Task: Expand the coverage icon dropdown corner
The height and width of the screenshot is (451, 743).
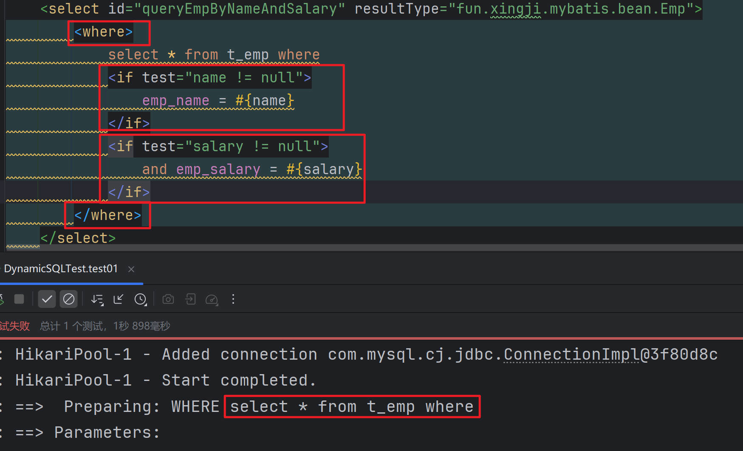Action: [x=217, y=304]
